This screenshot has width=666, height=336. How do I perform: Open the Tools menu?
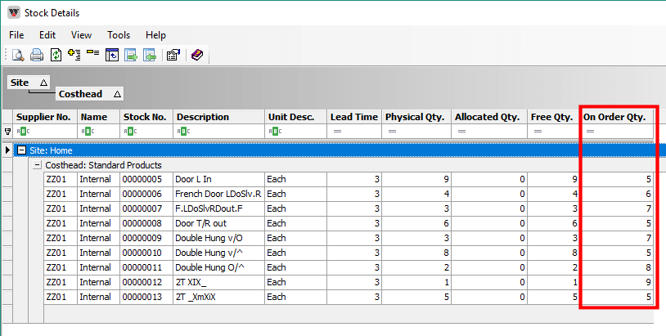click(x=119, y=35)
